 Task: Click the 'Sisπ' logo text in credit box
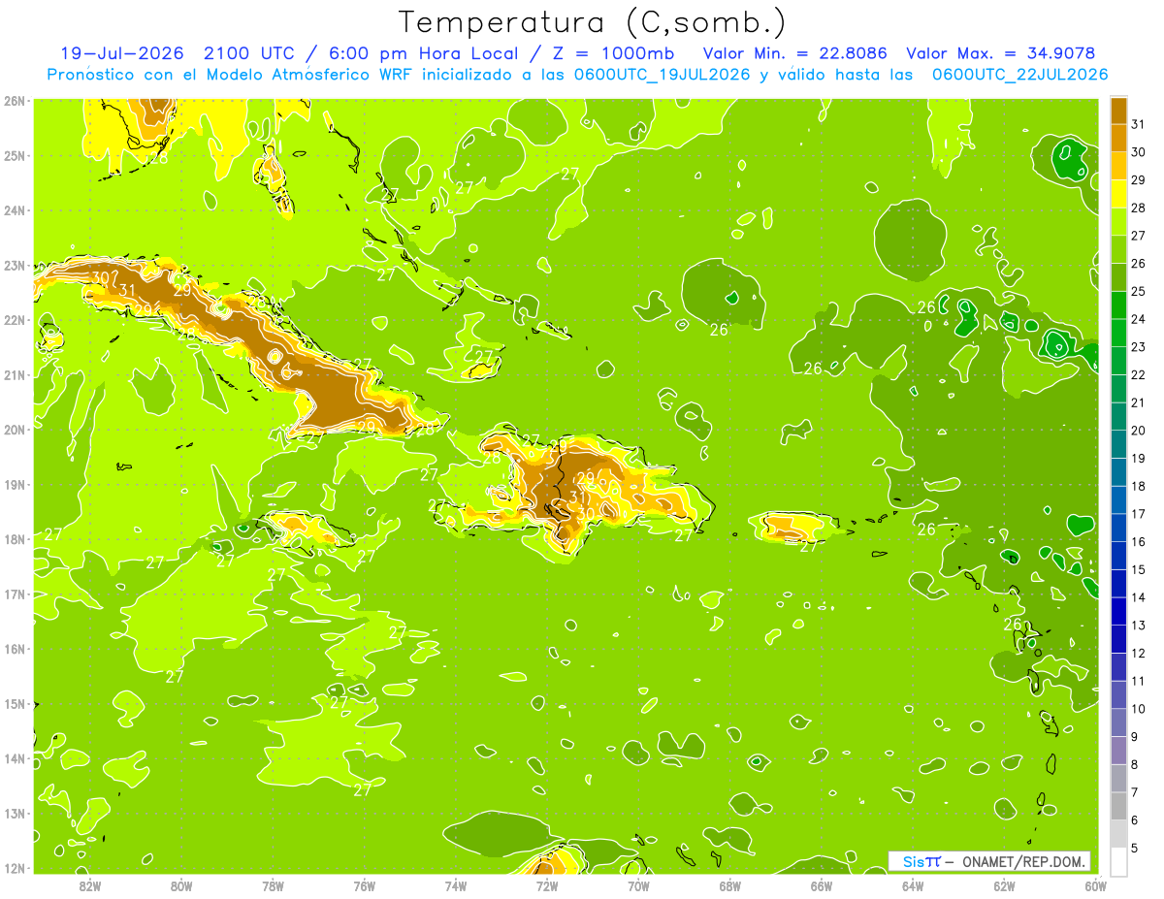921,861
